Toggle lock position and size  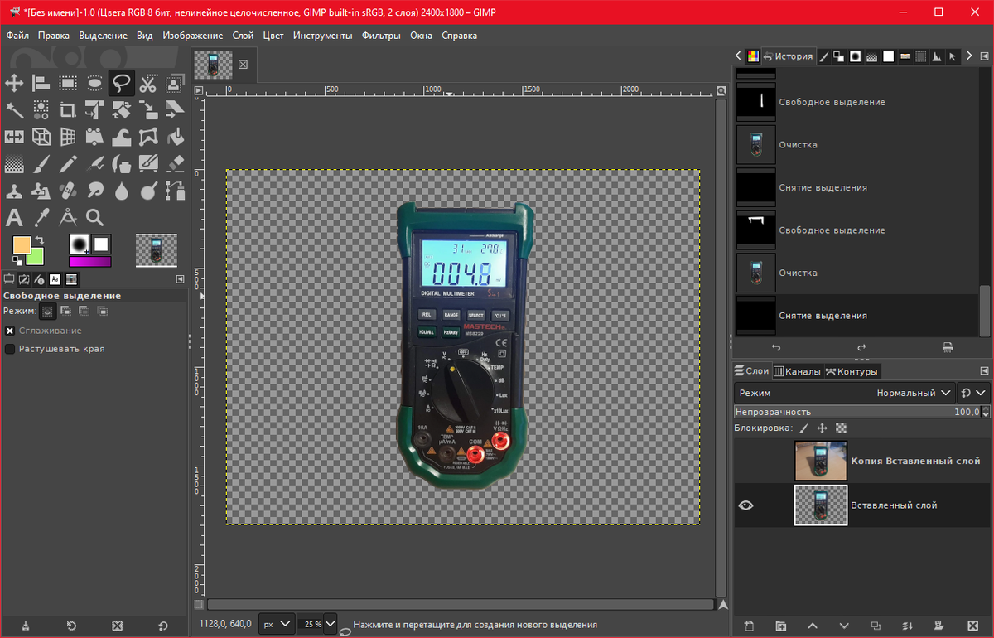[x=822, y=428]
